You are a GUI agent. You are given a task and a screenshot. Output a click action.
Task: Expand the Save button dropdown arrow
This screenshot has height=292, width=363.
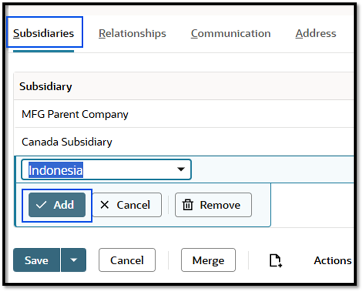coord(73,260)
